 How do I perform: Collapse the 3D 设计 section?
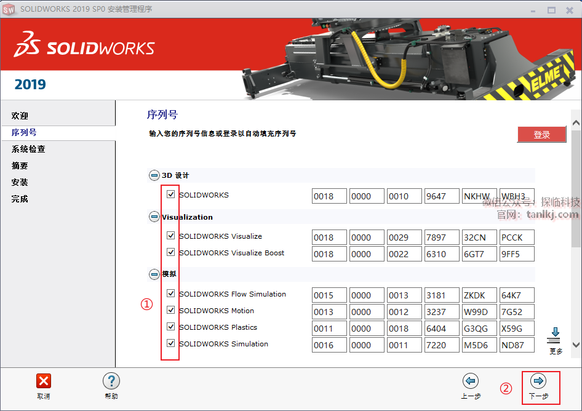click(154, 175)
